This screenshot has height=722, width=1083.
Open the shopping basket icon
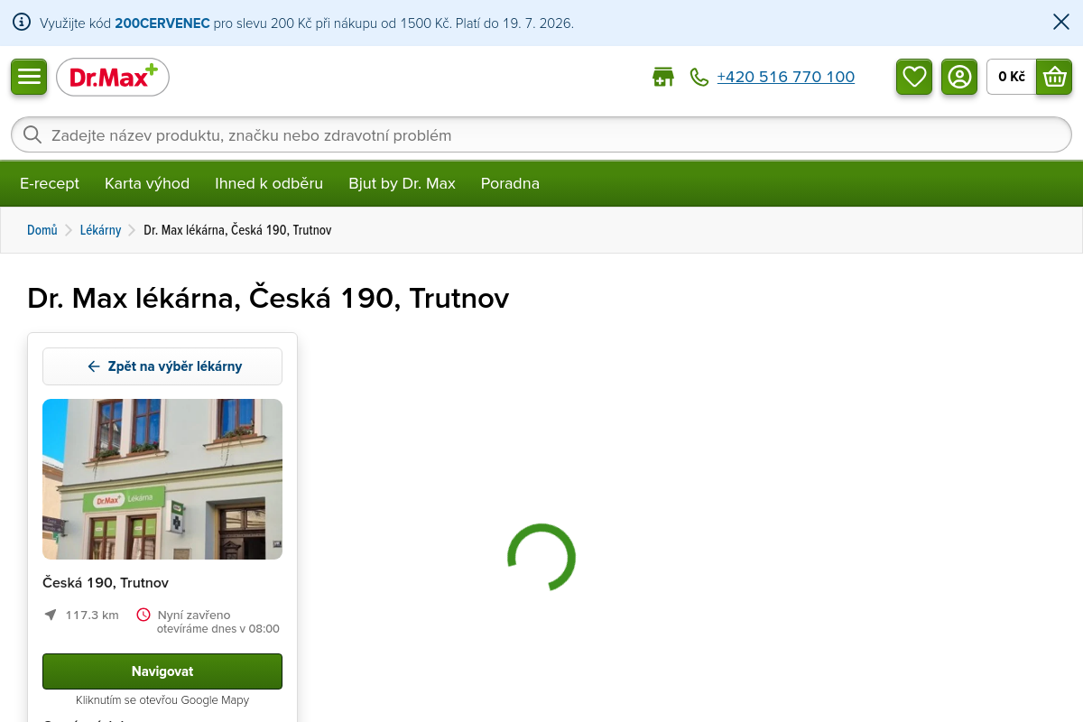pos(1054,77)
